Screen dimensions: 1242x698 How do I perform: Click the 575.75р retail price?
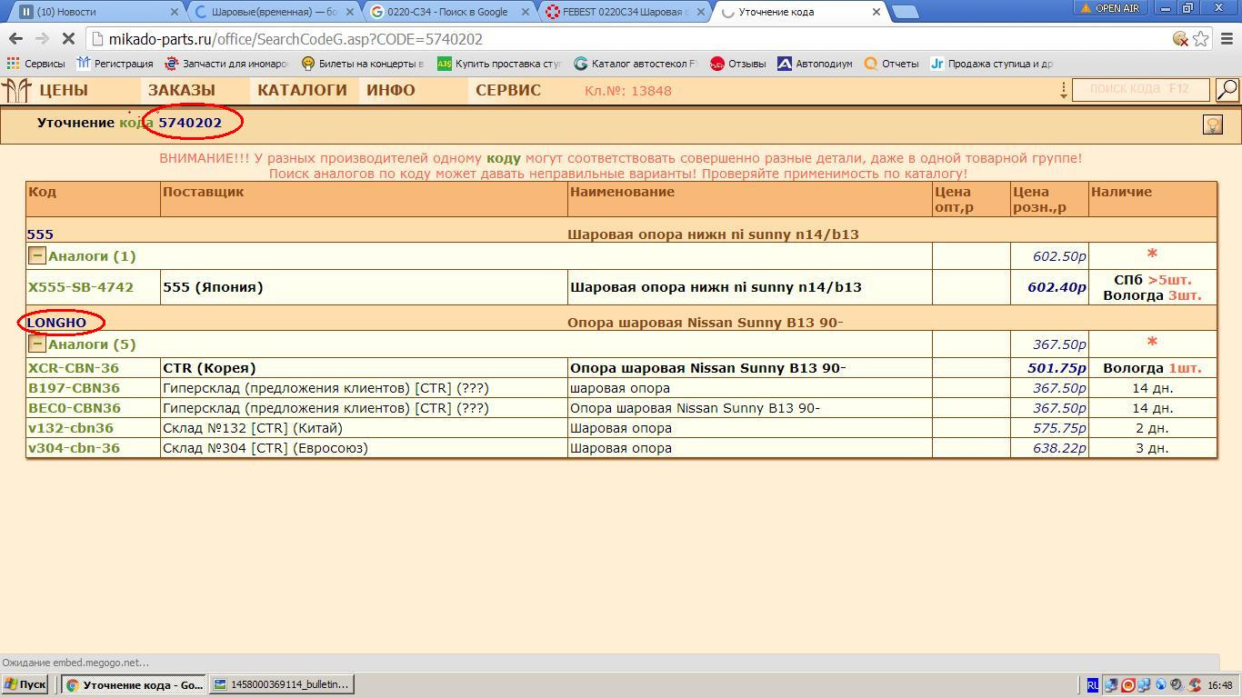(1059, 428)
